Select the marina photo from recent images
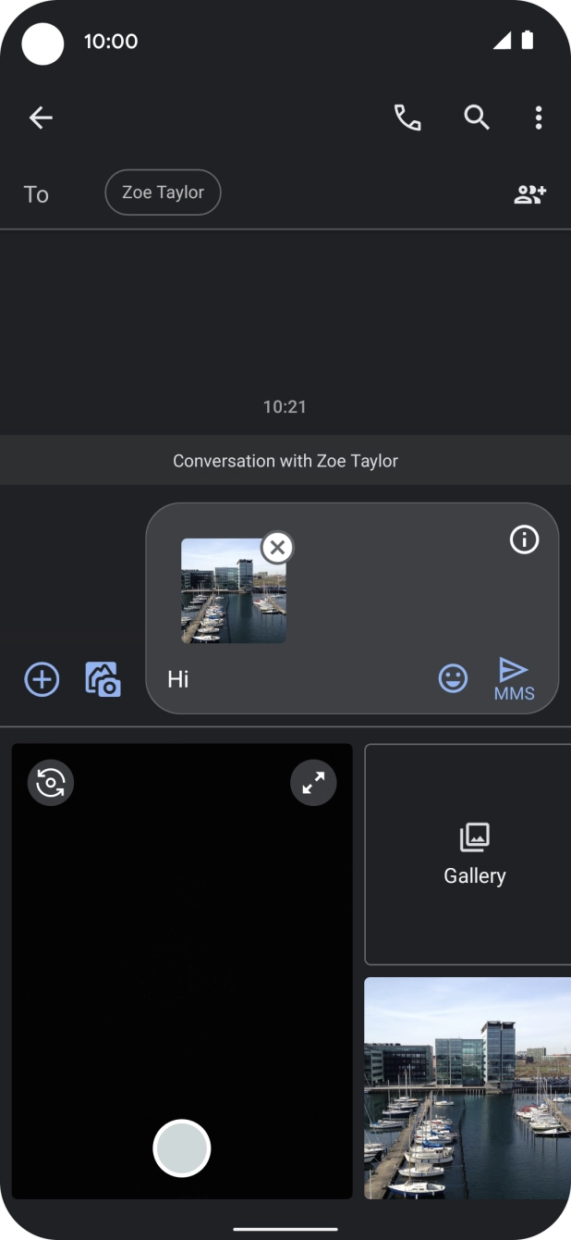This screenshot has height=1240, width=571. (x=468, y=1088)
